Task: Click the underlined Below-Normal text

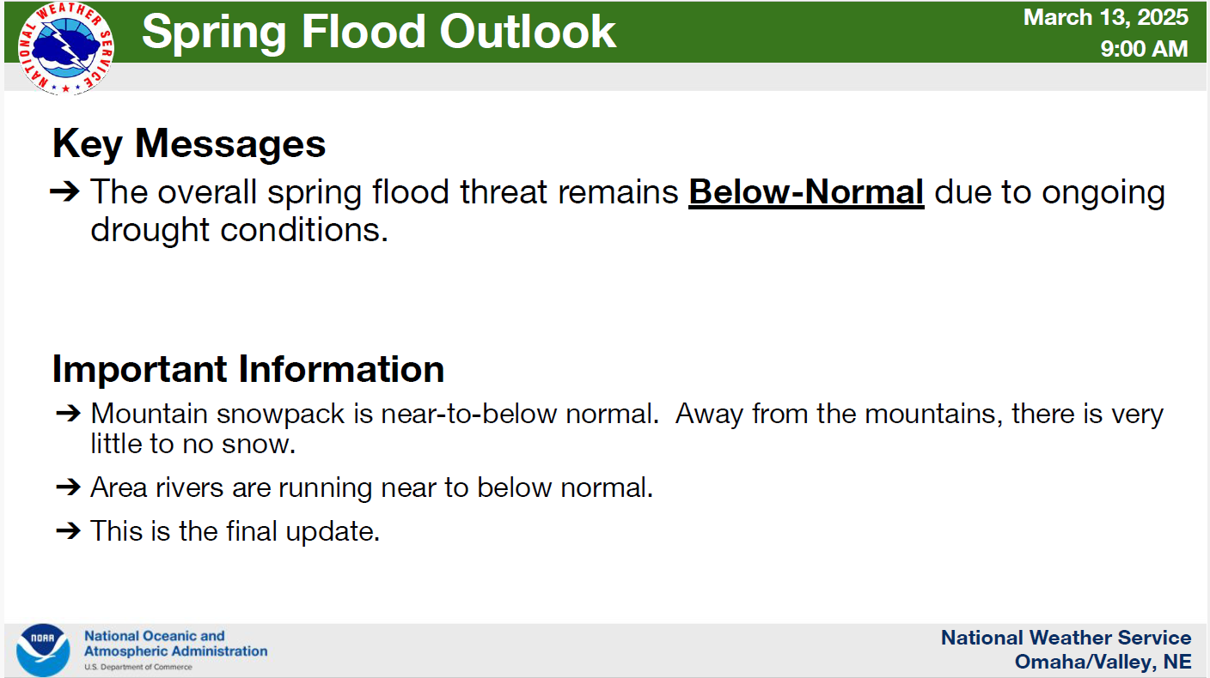Action: tap(806, 192)
